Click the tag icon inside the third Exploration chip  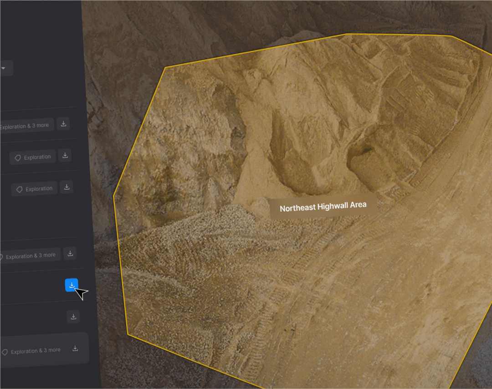pyautogui.click(x=19, y=189)
